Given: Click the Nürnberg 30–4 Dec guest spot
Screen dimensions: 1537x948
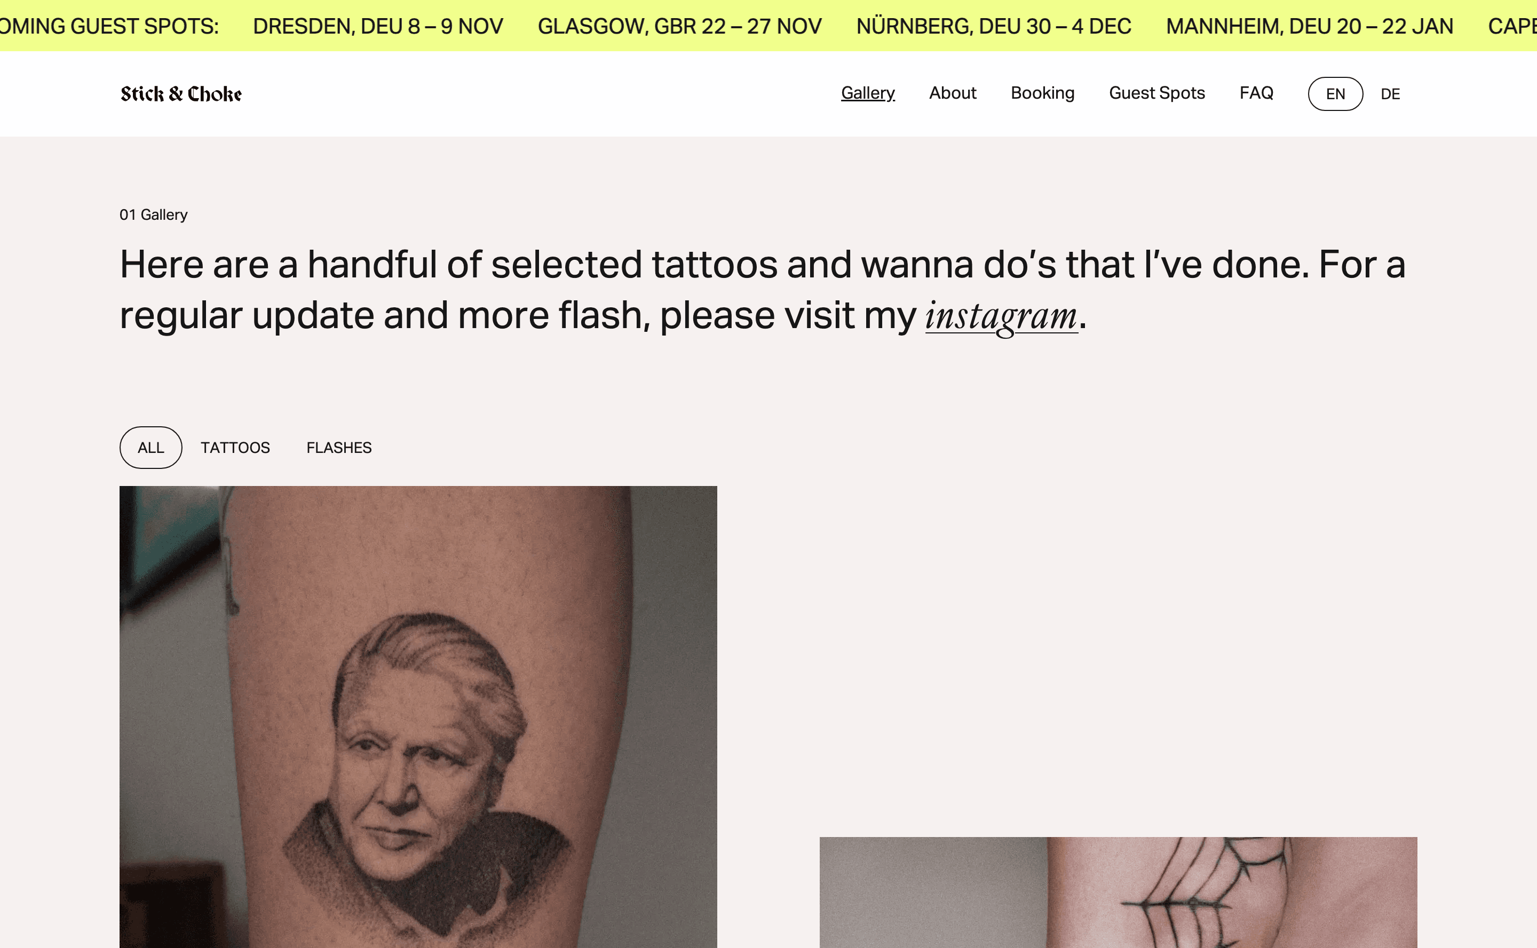Looking at the screenshot, I should point(994,26).
